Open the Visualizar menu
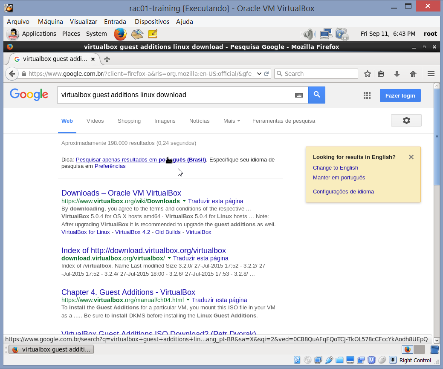 83,22
